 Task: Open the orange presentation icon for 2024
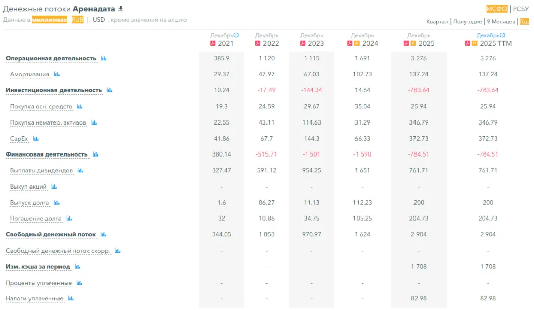tap(357, 43)
